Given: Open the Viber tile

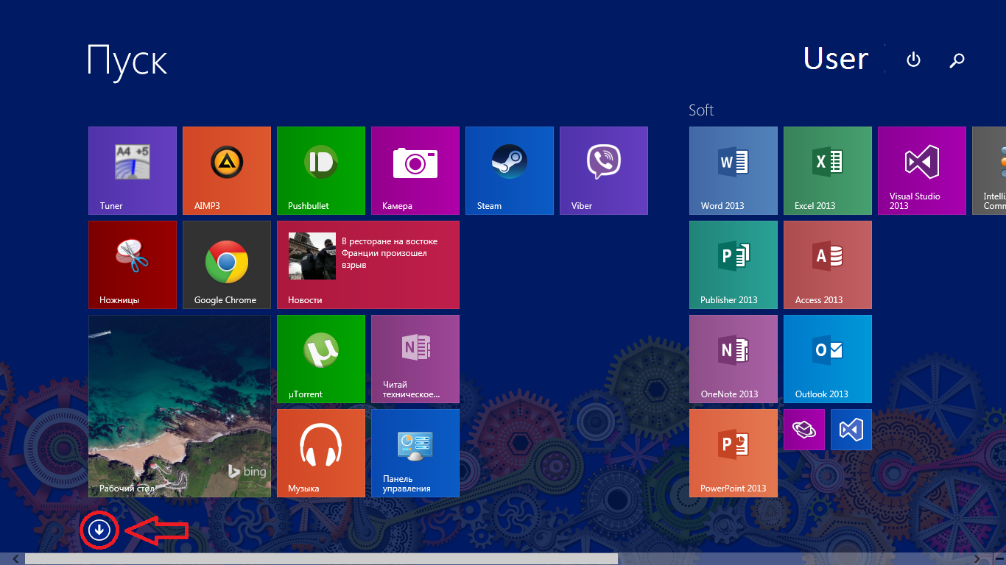Looking at the screenshot, I should 604,171.
